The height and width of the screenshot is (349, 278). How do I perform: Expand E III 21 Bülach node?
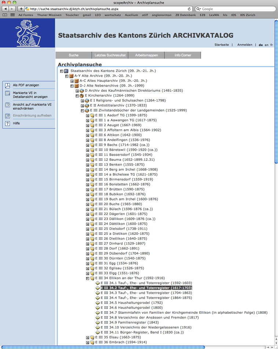[x=88, y=209]
